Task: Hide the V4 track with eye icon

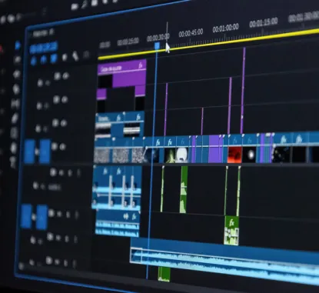Action: click(x=66, y=75)
